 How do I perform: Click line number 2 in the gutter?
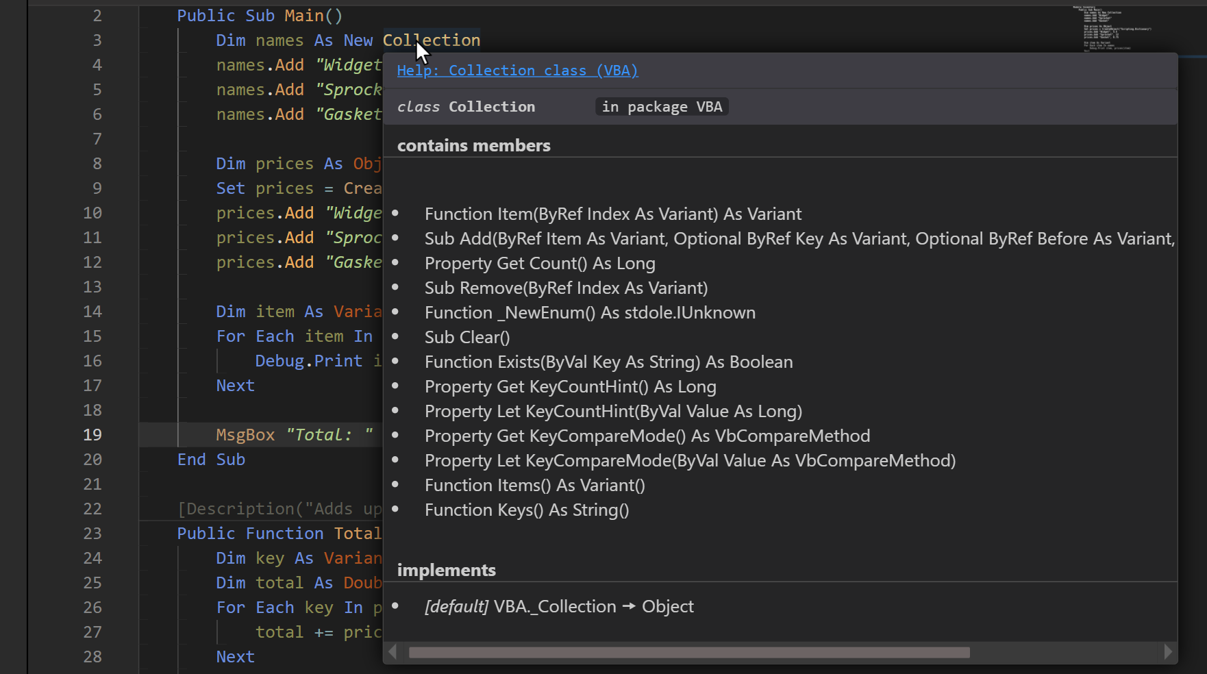(x=97, y=16)
